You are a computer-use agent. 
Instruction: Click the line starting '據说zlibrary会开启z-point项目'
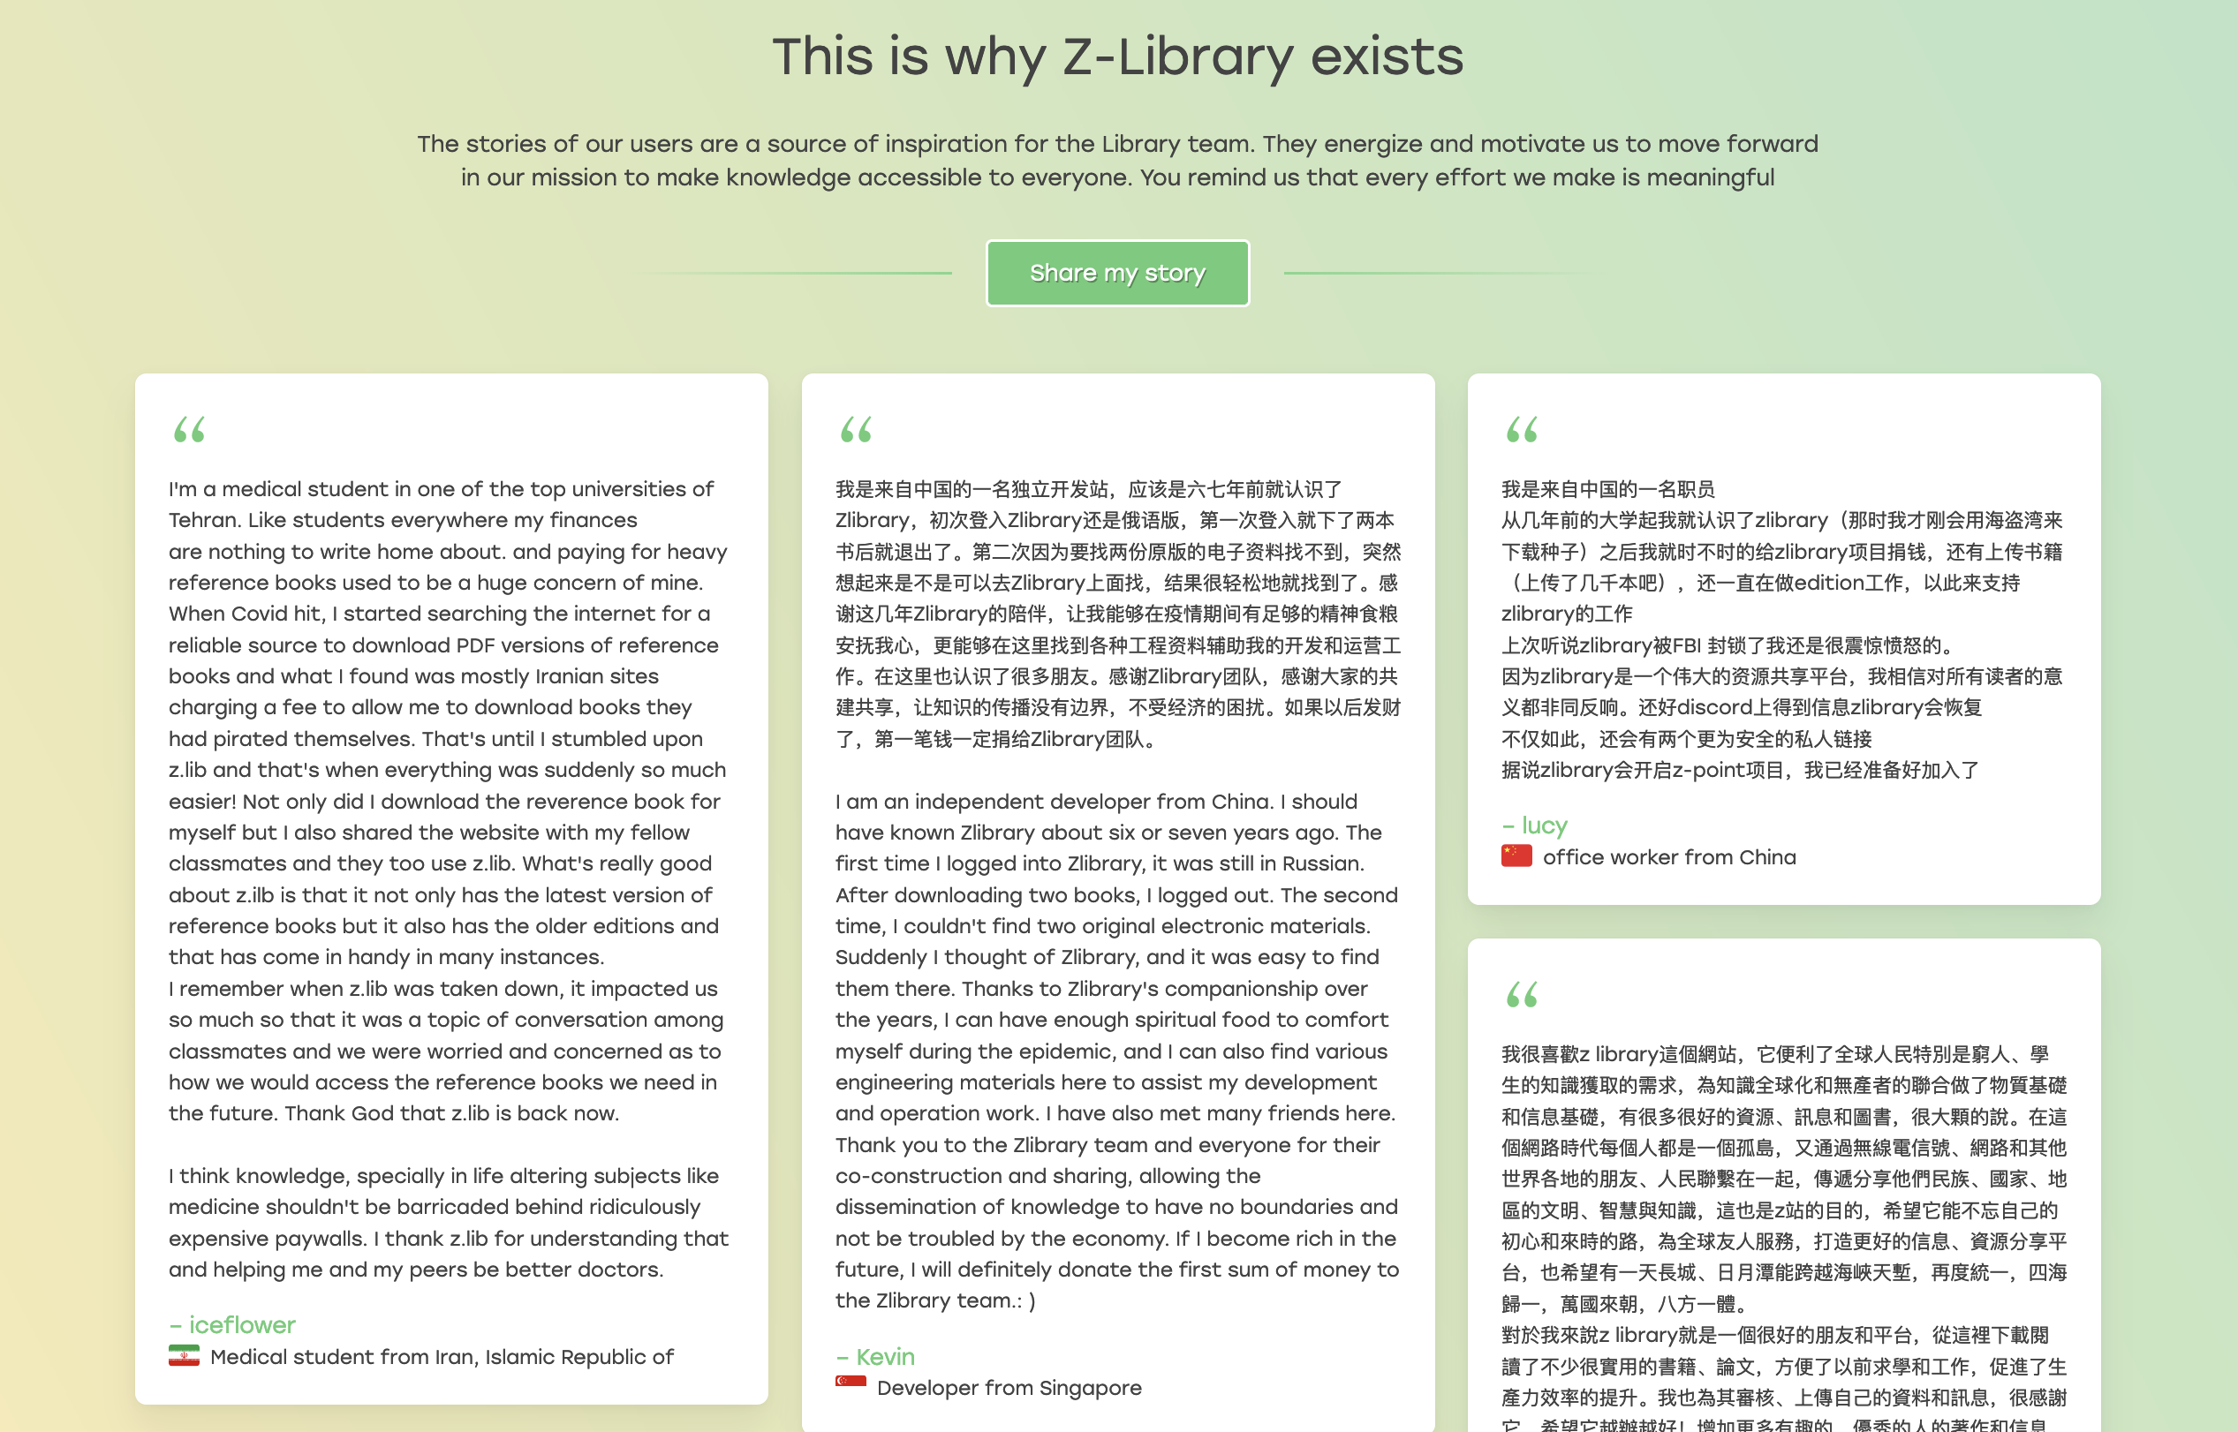click(1739, 770)
